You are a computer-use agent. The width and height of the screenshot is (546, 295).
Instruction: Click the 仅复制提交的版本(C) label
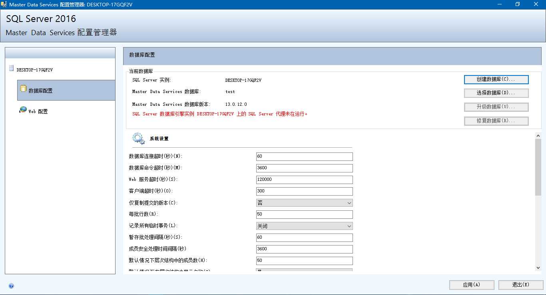coord(153,203)
